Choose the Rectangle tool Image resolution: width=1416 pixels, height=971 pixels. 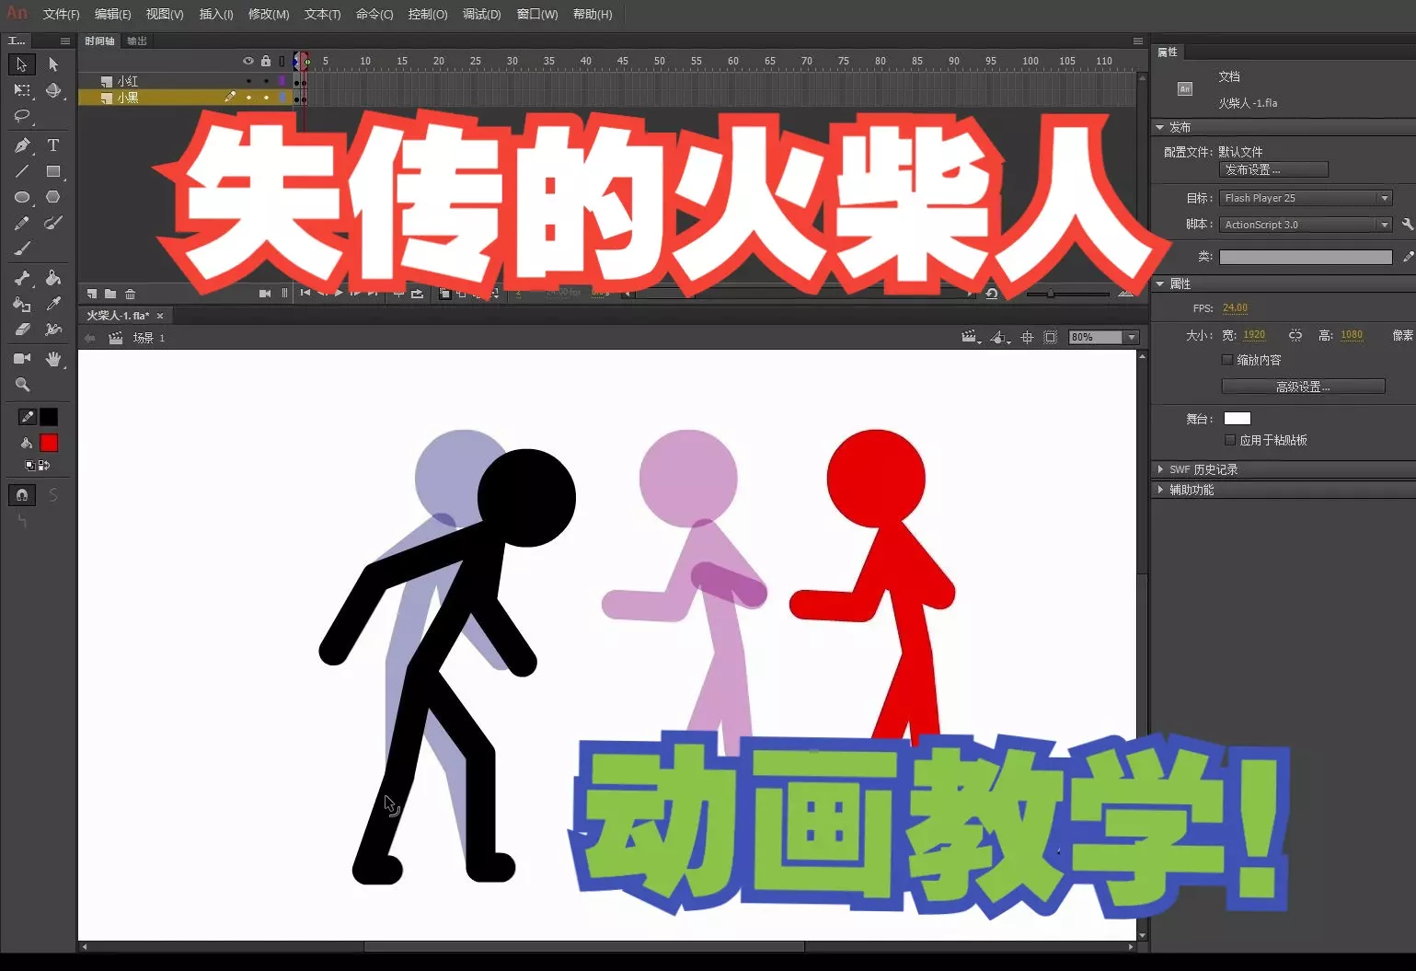click(53, 171)
